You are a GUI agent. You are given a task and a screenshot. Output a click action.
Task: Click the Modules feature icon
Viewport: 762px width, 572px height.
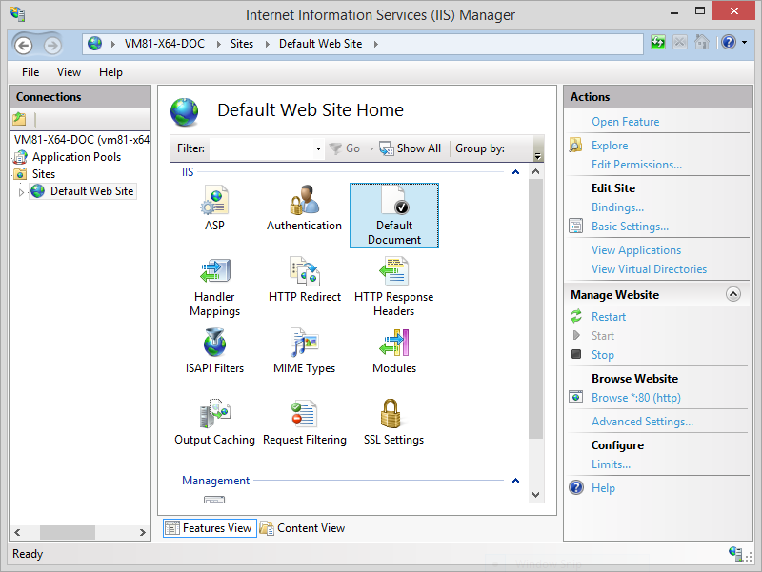[393, 345]
